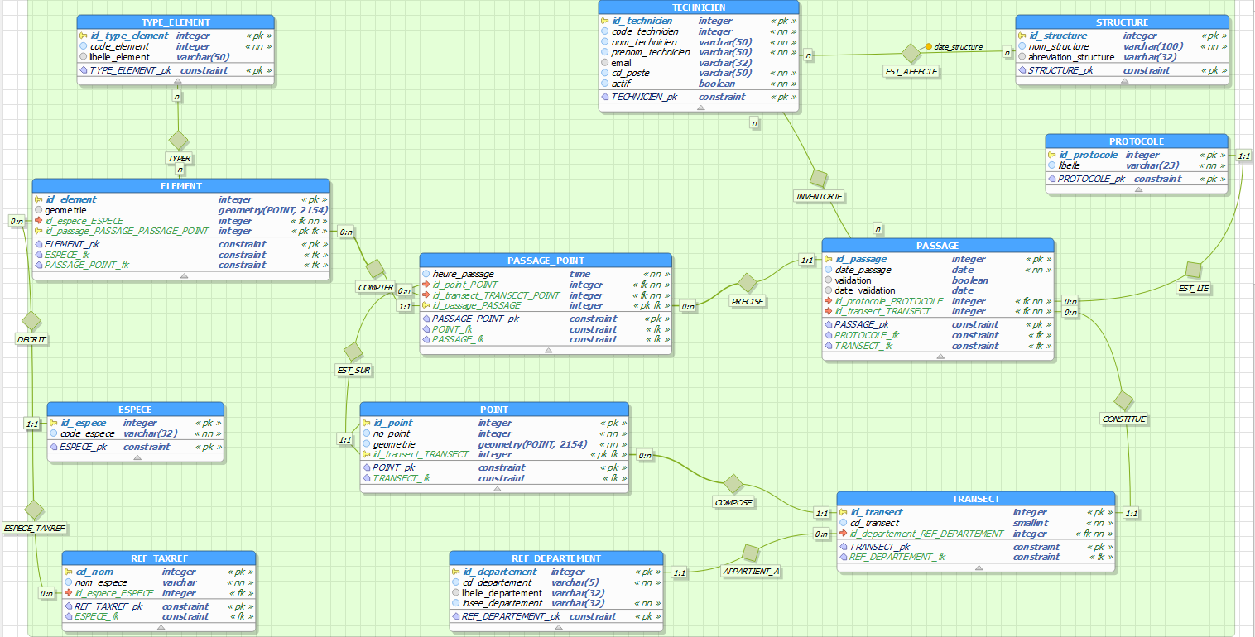Screen dimensions: 1255x637
Task: Click the cd_transect column row
Action: [x=976, y=523]
